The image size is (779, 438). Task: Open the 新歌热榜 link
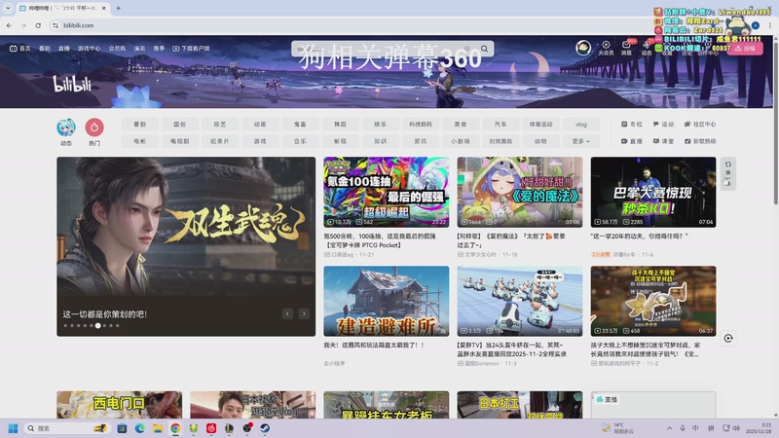[x=700, y=141]
